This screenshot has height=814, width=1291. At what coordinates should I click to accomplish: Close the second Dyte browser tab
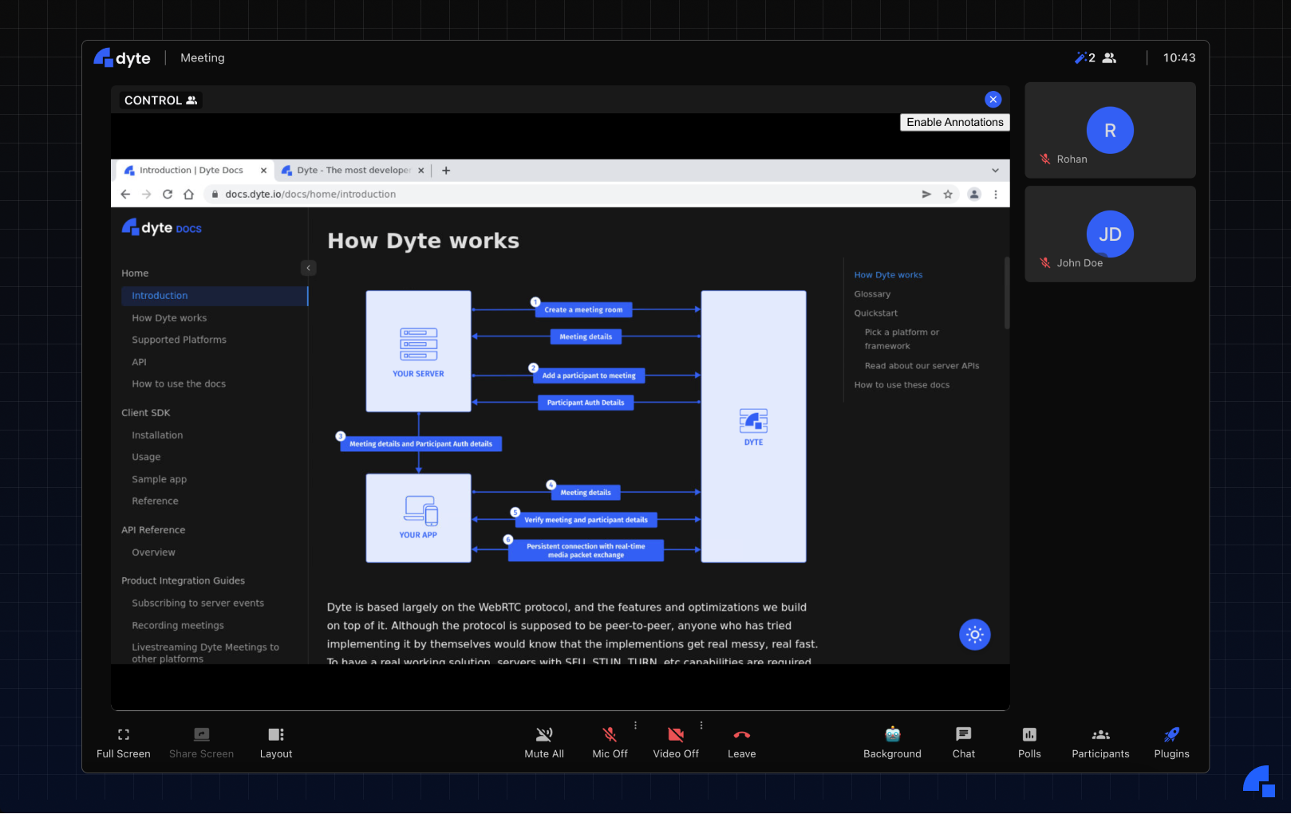pyautogui.click(x=421, y=171)
